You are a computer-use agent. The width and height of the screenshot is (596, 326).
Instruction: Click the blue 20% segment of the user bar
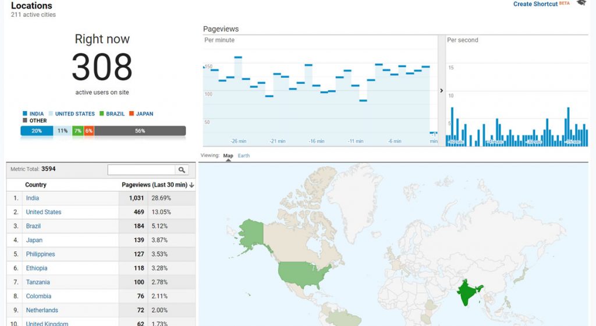point(37,131)
